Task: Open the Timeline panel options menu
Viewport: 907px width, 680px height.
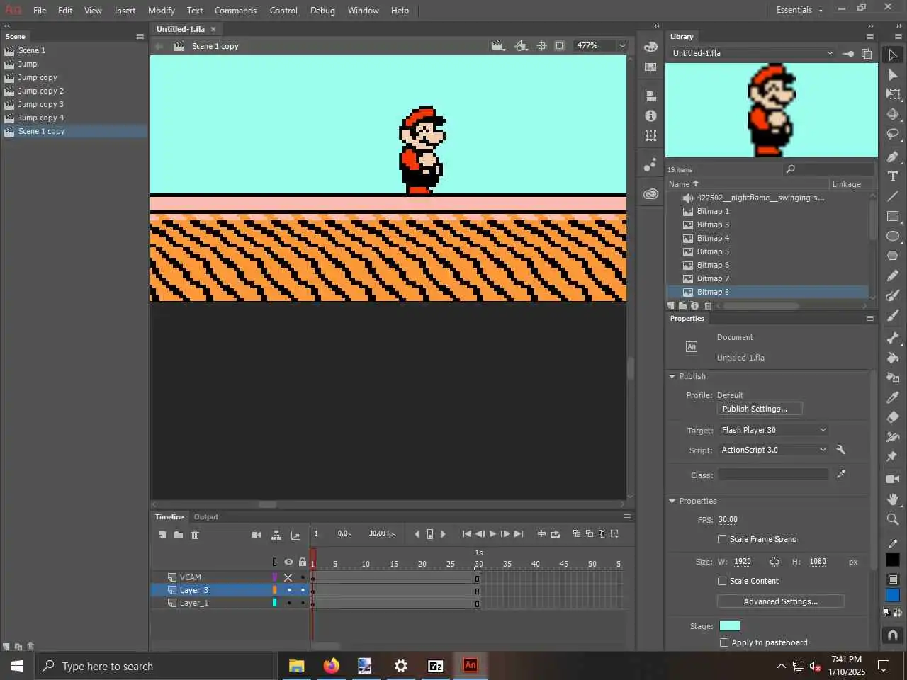Action: 626,517
